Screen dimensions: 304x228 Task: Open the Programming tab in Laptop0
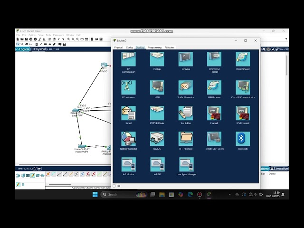(x=154, y=47)
